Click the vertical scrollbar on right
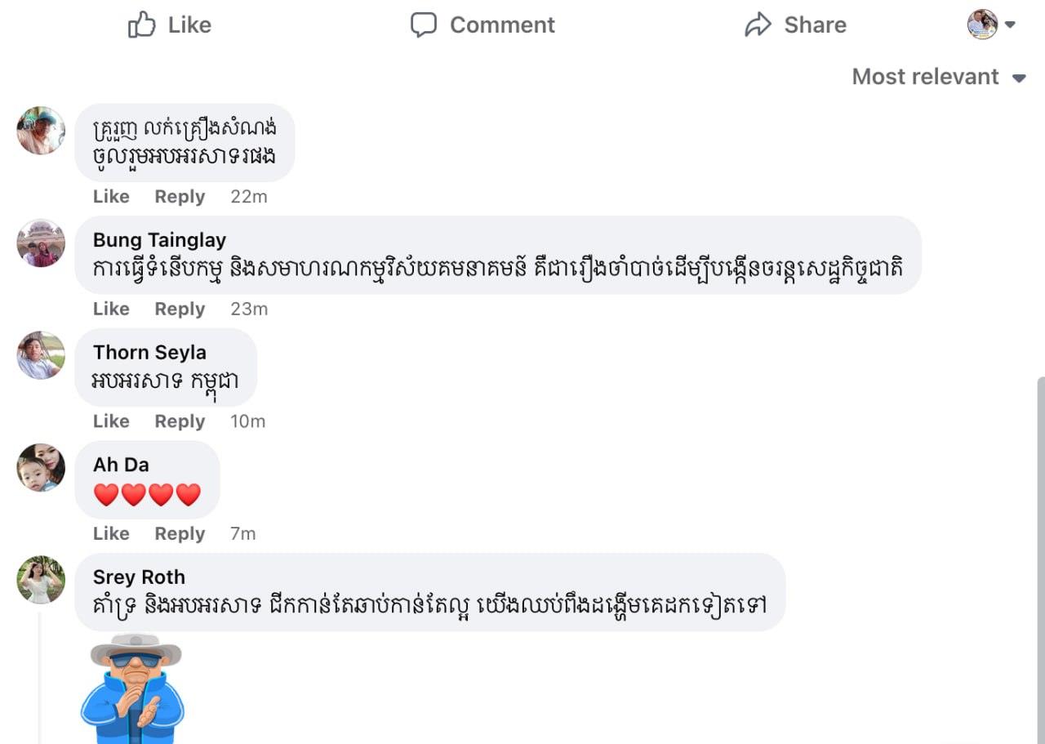The image size is (1045, 744). (x=1040, y=555)
